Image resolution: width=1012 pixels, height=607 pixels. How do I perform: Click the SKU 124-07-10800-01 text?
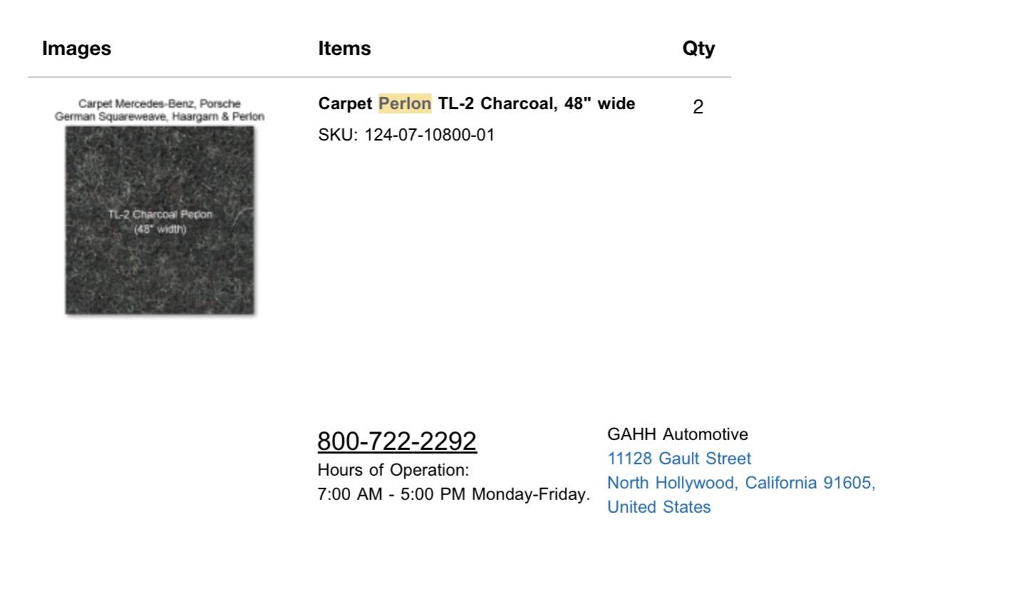pos(406,136)
